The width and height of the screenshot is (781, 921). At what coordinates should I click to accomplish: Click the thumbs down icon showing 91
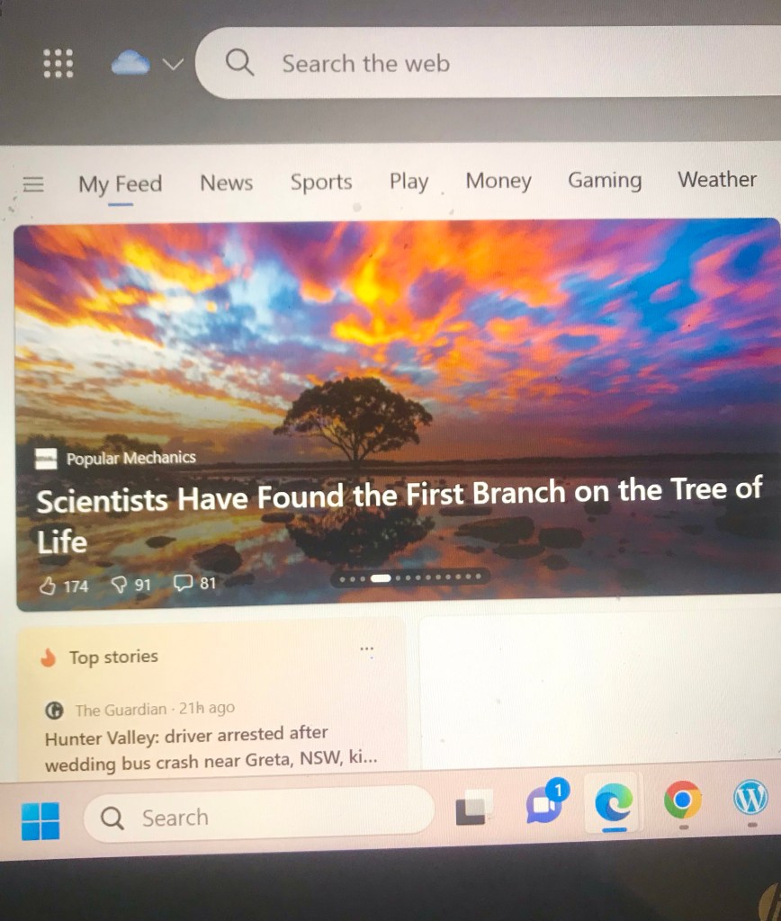[120, 585]
